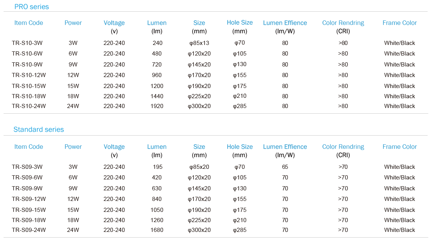Viewport: 433px width, 244px height.
Task: Select item code TR-S10-12W
Action: click(x=29, y=75)
